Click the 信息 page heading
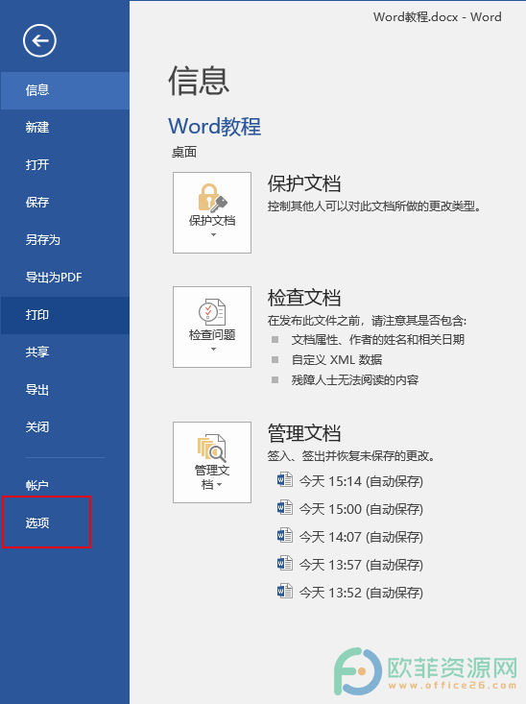The image size is (526, 704). 199,81
